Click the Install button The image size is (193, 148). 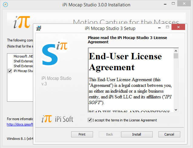137,134
